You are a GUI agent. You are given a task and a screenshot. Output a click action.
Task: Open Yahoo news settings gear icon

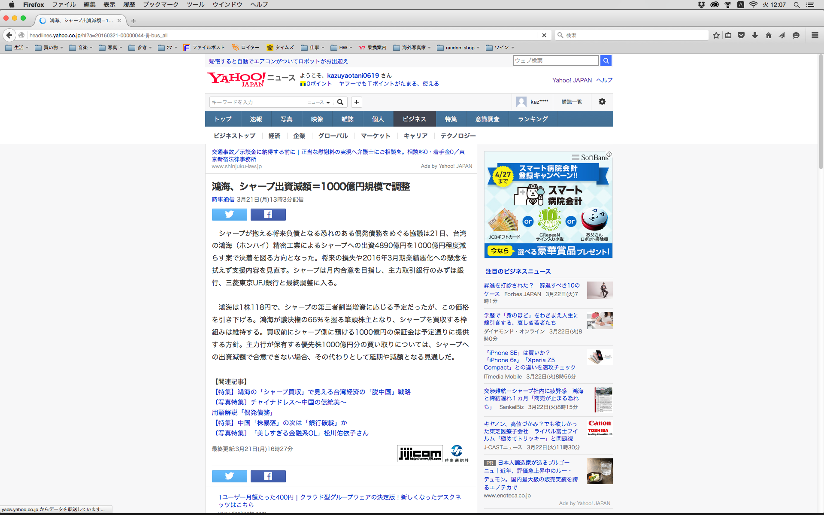coord(602,102)
